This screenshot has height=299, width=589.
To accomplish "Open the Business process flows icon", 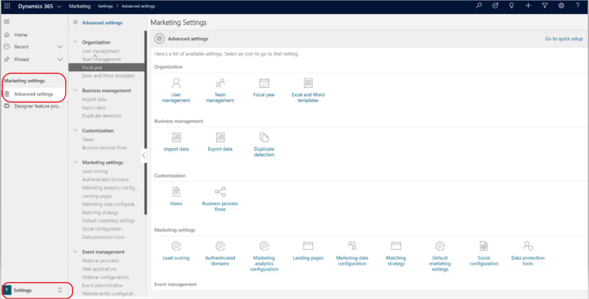I will [220, 193].
